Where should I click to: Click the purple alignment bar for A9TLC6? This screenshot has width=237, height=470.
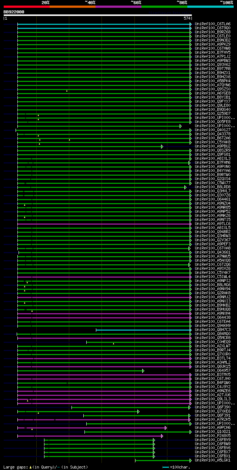click(104, 224)
